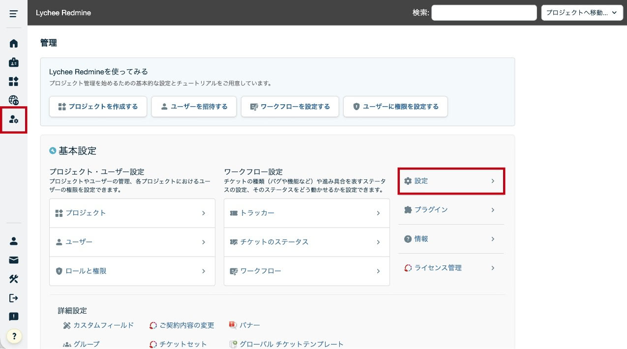Click the logout arrow icon in sidebar
The height and width of the screenshot is (349, 627).
[14, 298]
